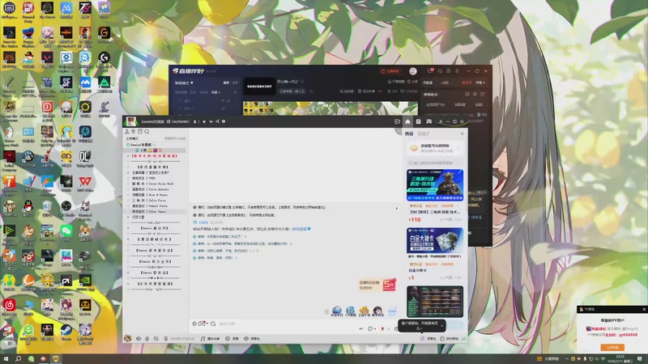The height and width of the screenshot is (364, 648).
Task: Open image send dropdown arrow beside chat input
Action: (x=207, y=324)
